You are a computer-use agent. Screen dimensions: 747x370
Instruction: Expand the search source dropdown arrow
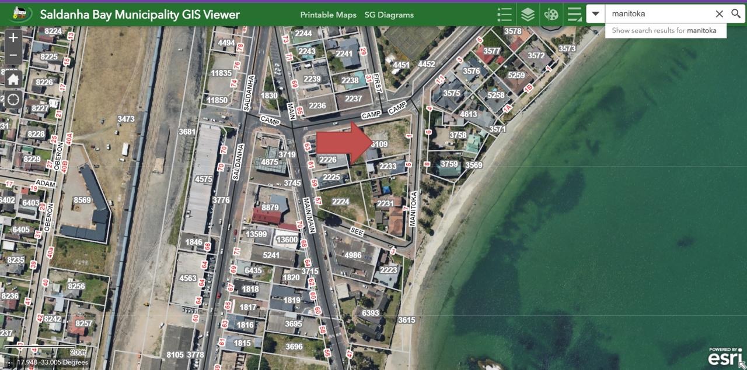pyautogui.click(x=595, y=13)
